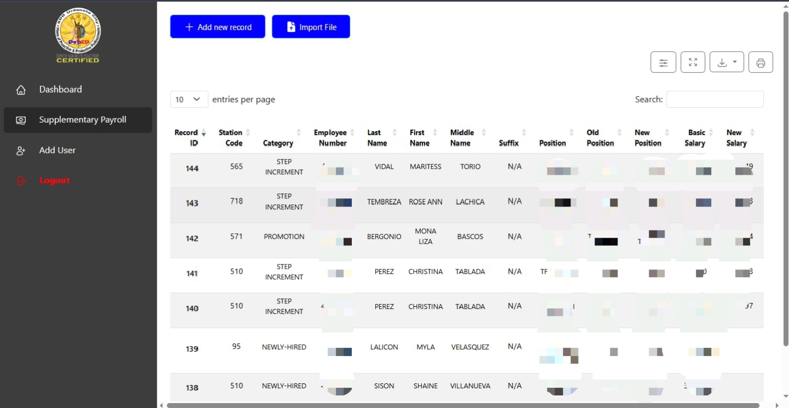
Task: Open Supplementary Payroll menu item
Action: click(78, 120)
